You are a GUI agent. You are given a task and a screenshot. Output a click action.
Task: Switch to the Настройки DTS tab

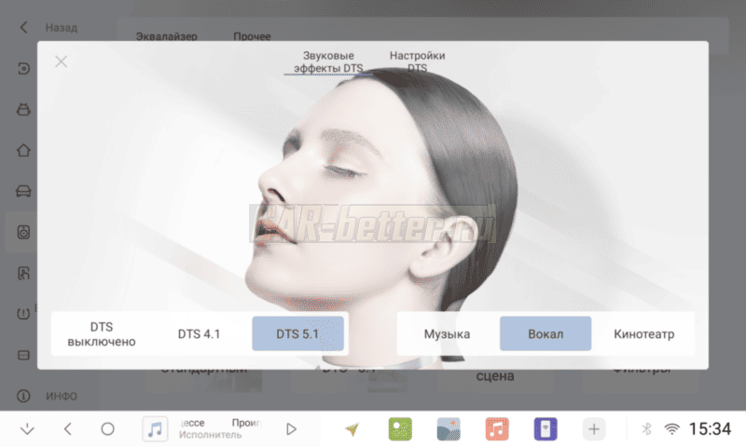[417, 61]
